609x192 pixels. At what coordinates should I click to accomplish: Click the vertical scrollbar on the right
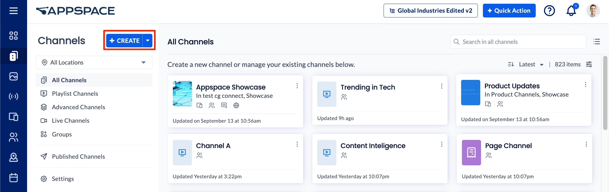605,93
